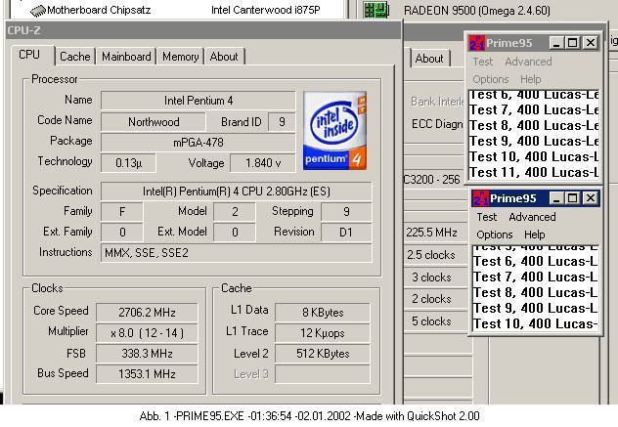
Task: Click 'Intel Canterwood i875P' chipset value
Action: click(x=266, y=10)
